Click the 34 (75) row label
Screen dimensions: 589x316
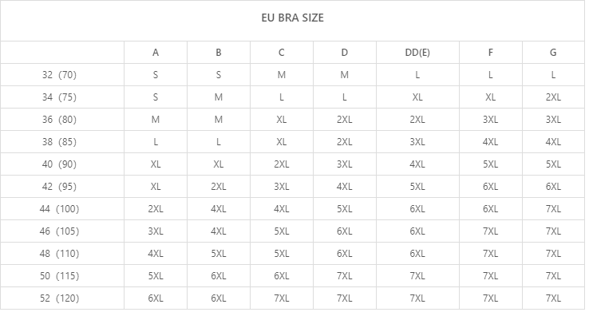[x=59, y=97]
